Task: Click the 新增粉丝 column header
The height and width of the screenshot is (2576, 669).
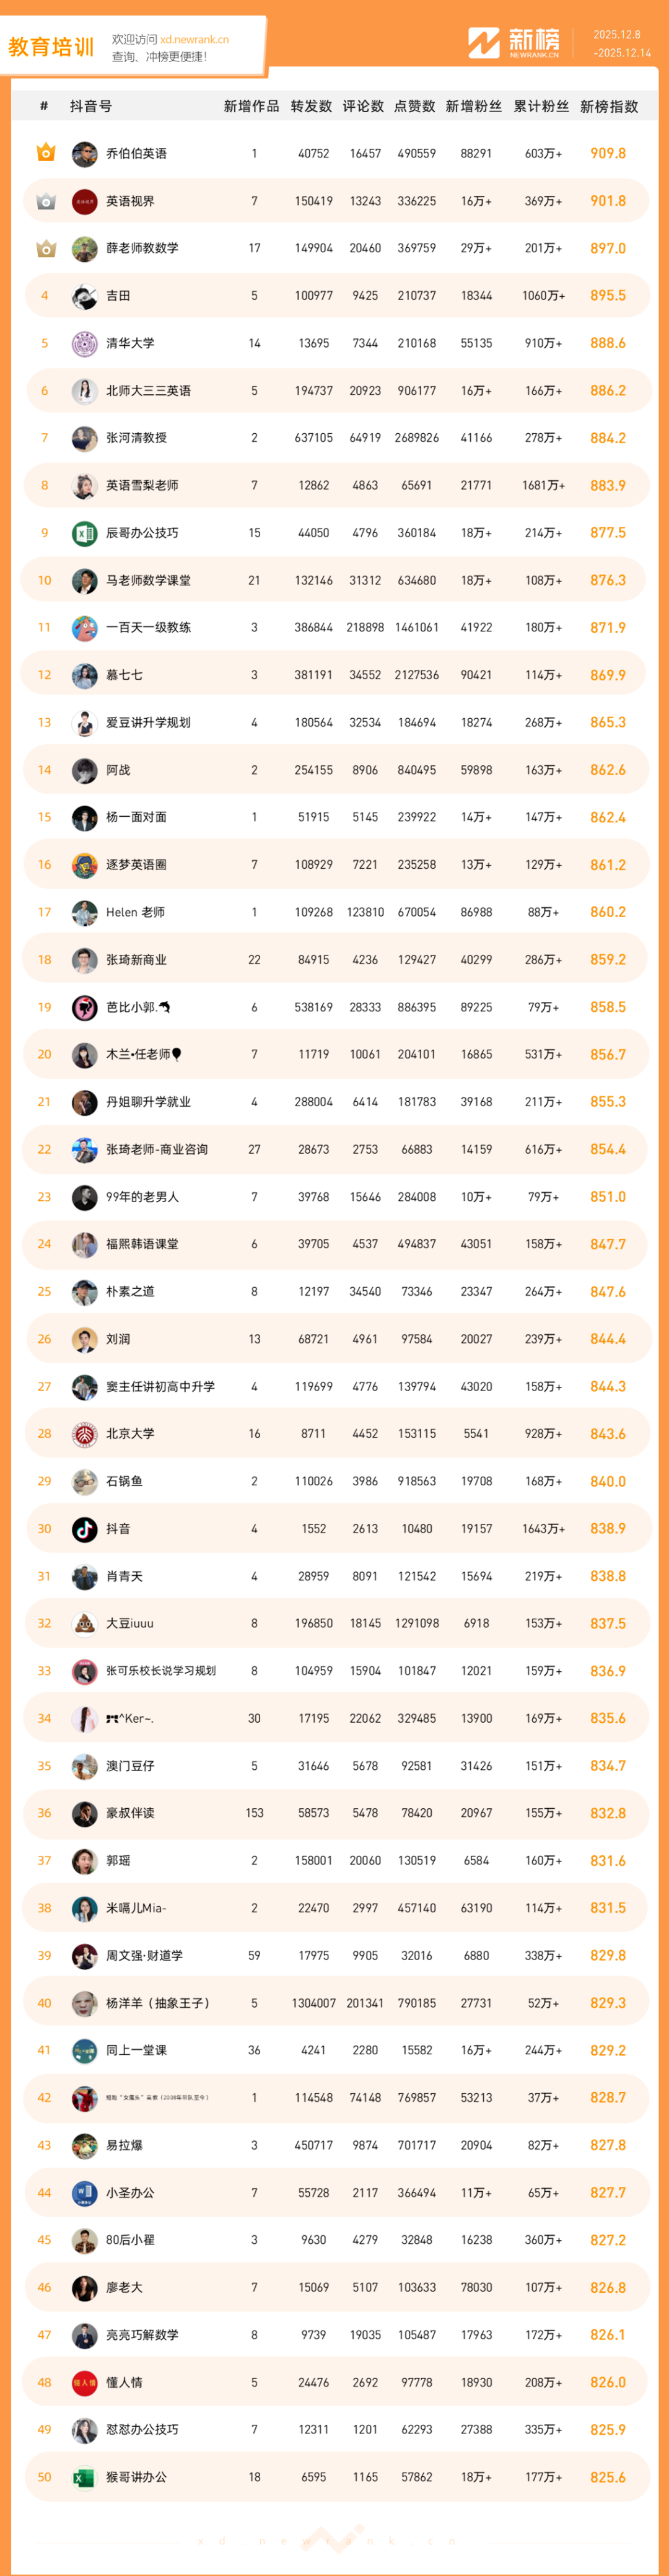Action: coord(473,106)
